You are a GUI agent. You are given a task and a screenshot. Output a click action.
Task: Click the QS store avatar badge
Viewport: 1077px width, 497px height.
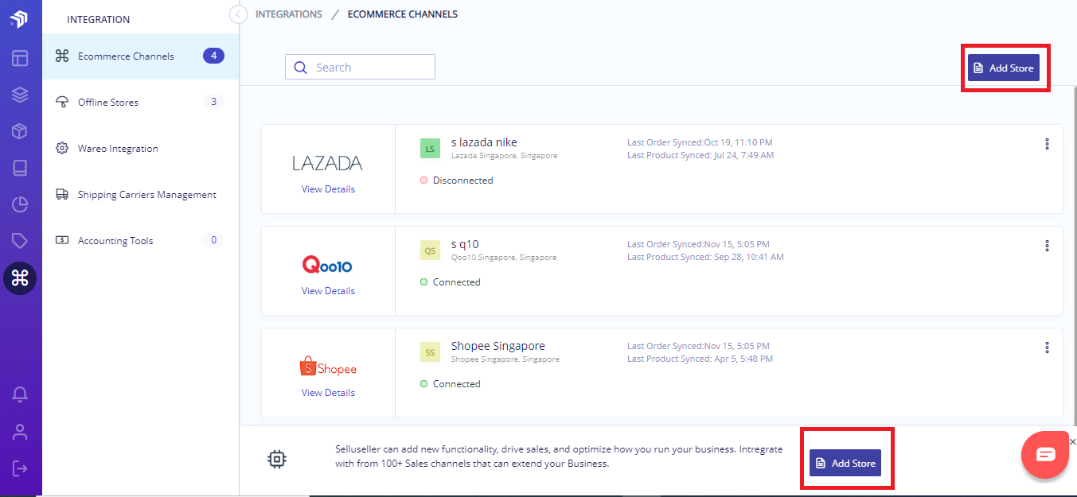click(x=430, y=250)
